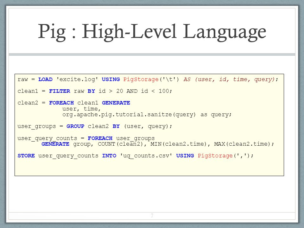Click PigStorage('\t') in the first line
304x228 pixels.
[151, 79]
